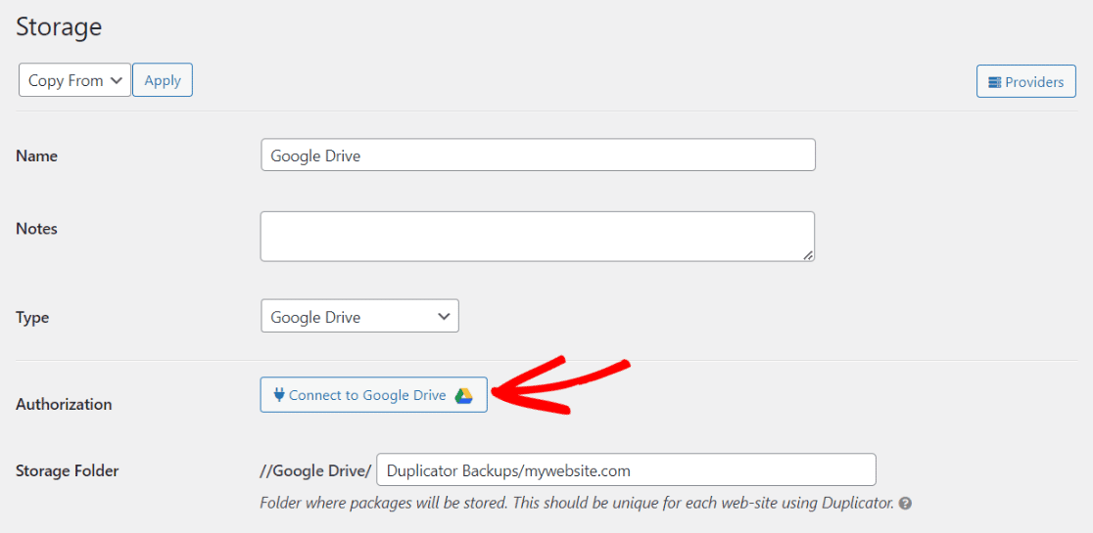Click the Notes label
This screenshot has height=533, width=1093.
point(36,228)
